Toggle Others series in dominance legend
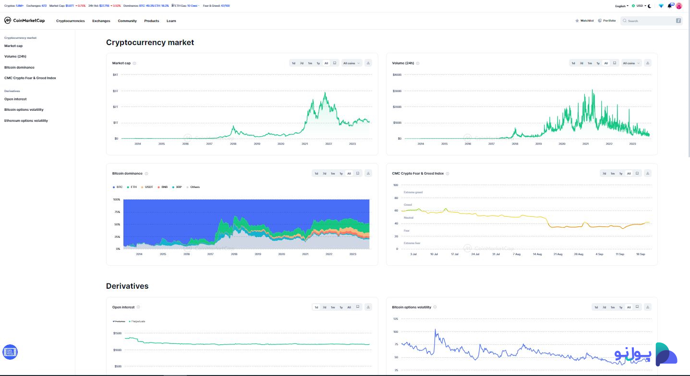This screenshot has height=376, width=690. [x=193, y=187]
